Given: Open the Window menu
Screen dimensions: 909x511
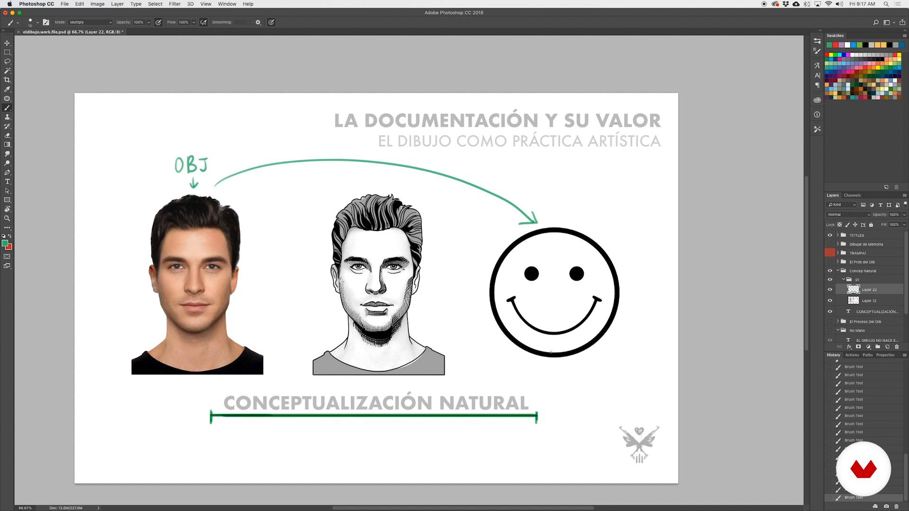Looking at the screenshot, I should (227, 4).
